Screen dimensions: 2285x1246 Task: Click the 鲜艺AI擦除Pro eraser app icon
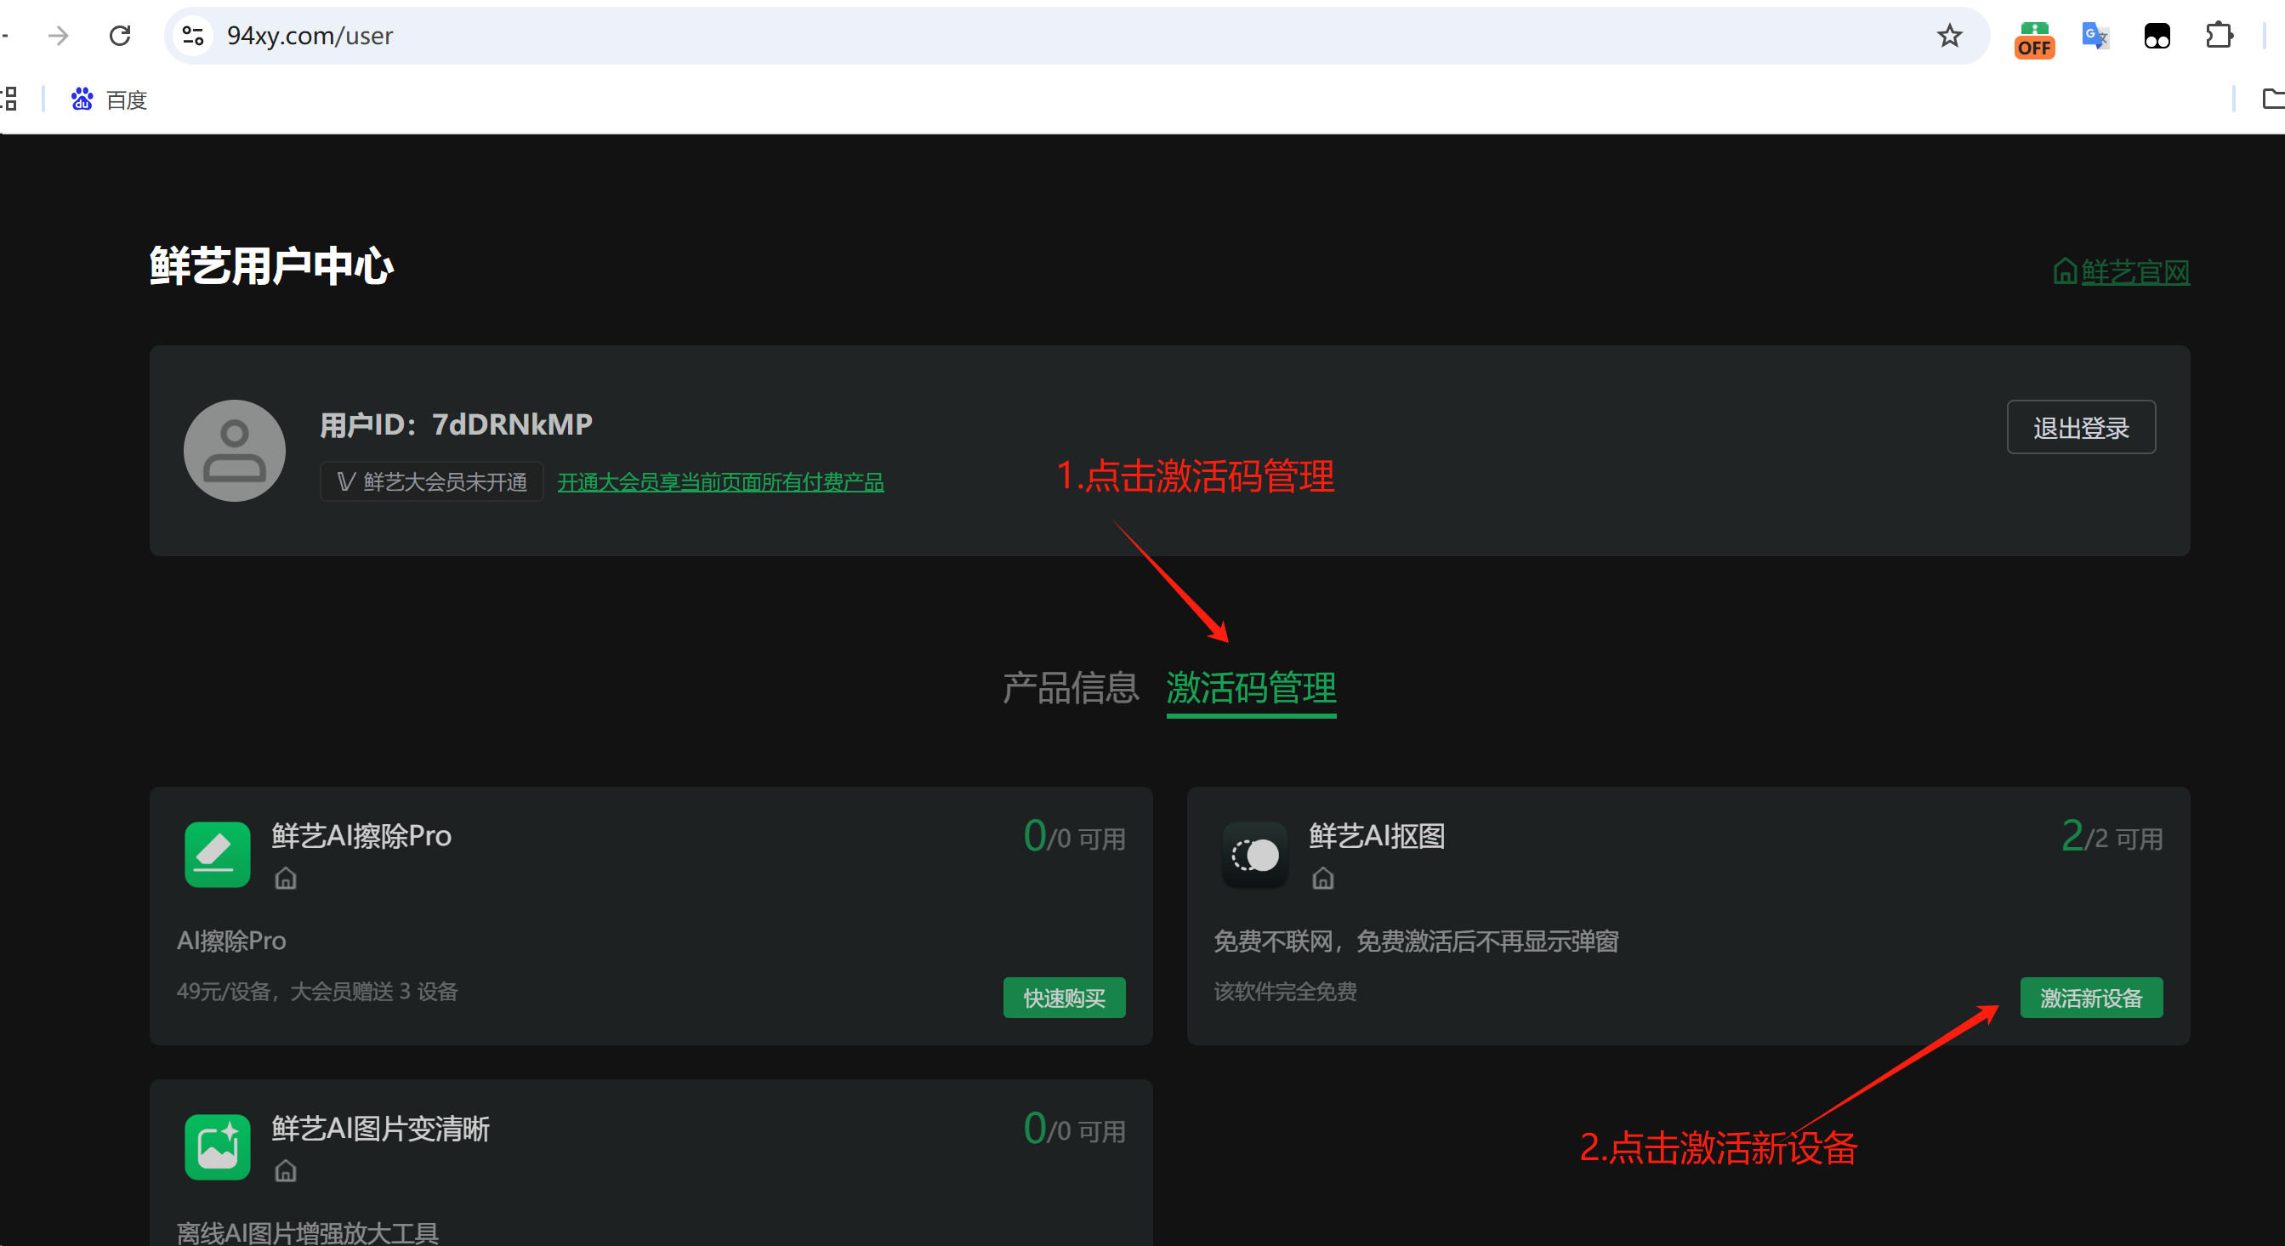point(218,854)
